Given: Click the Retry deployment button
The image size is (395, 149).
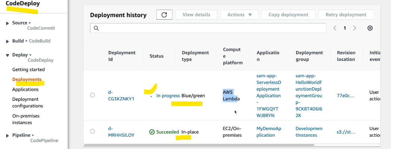Looking at the screenshot, I should click(x=346, y=15).
